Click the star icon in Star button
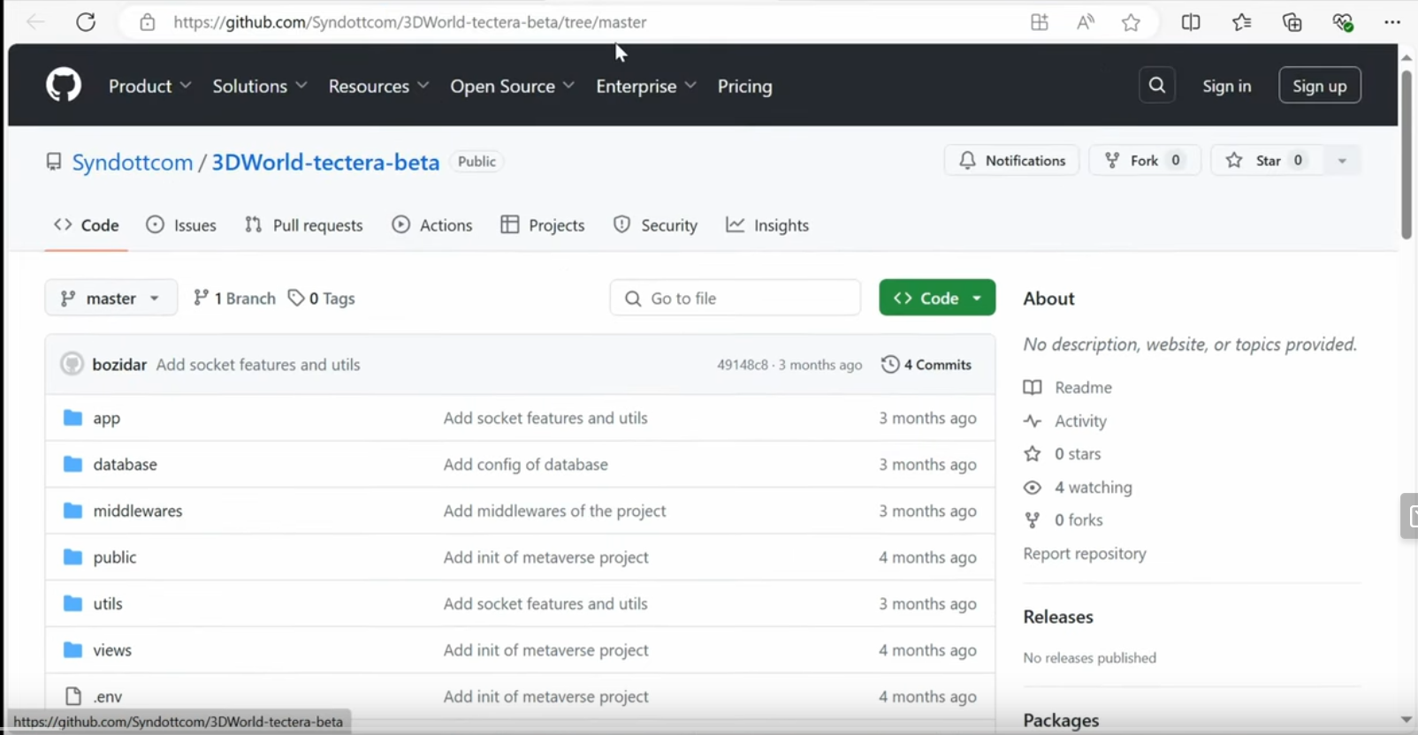The height and width of the screenshot is (735, 1418). [x=1234, y=160]
